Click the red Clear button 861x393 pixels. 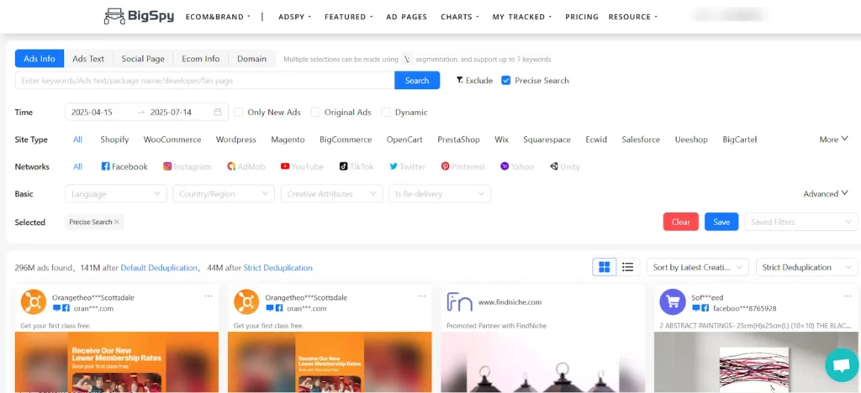tap(681, 222)
